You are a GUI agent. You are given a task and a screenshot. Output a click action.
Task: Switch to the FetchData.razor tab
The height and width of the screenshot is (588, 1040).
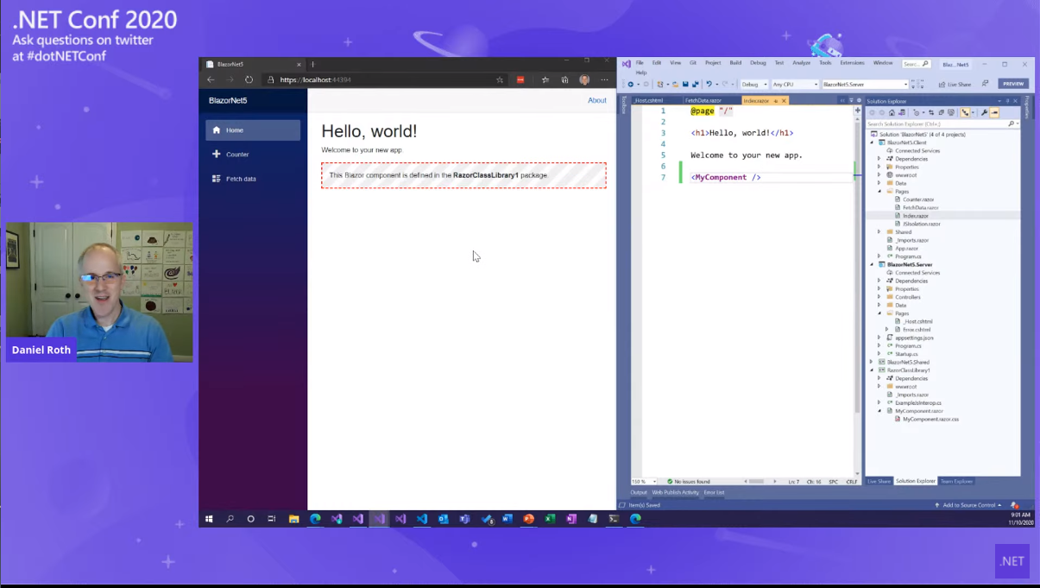(703, 101)
